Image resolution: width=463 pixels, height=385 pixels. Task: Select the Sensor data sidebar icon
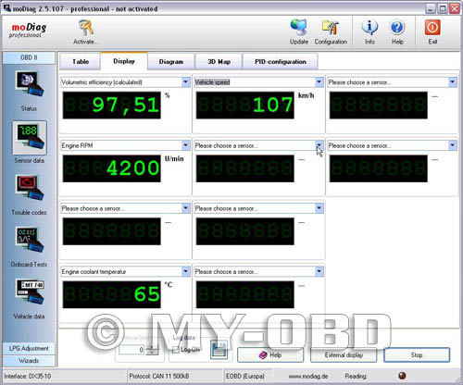click(x=30, y=137)
